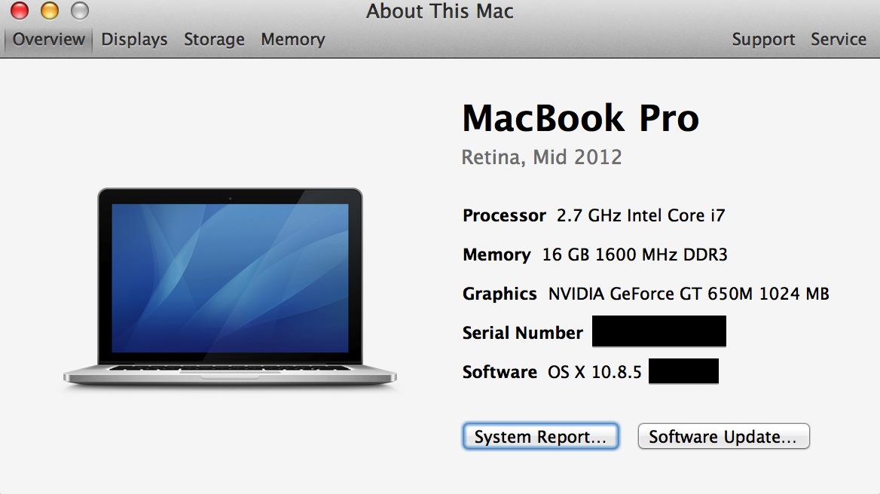
Task: Click '2.7 GHz Intel Core i7' processor value
Action: coord(641,216)
